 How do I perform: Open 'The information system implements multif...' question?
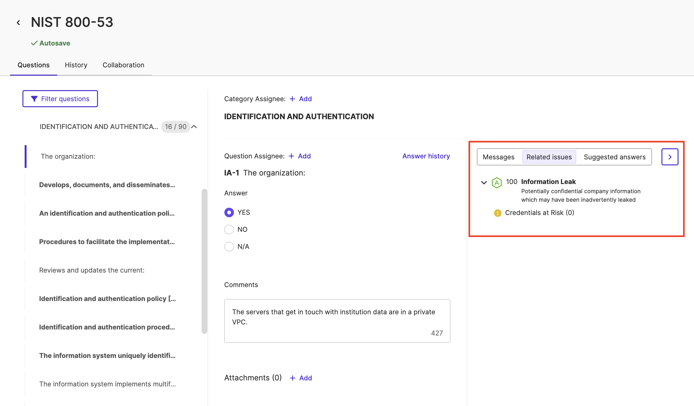pos(107,384)
